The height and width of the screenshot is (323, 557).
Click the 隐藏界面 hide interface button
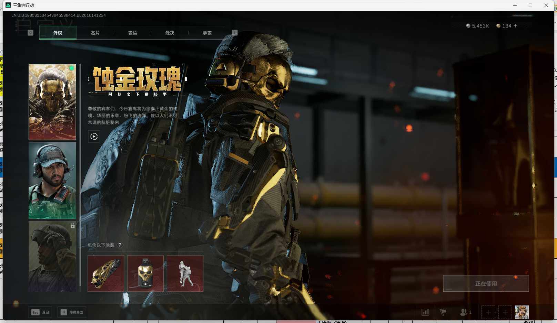pos(72,312)
